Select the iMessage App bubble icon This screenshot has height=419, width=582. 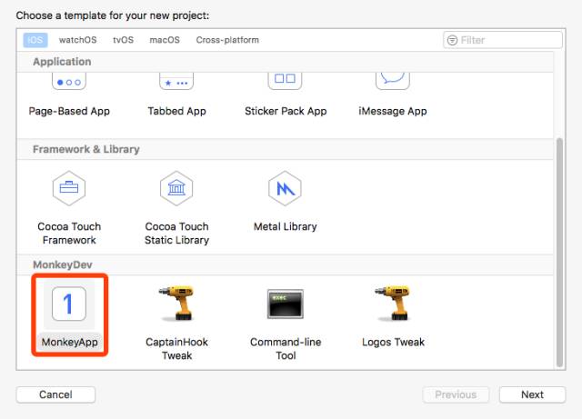393,81
